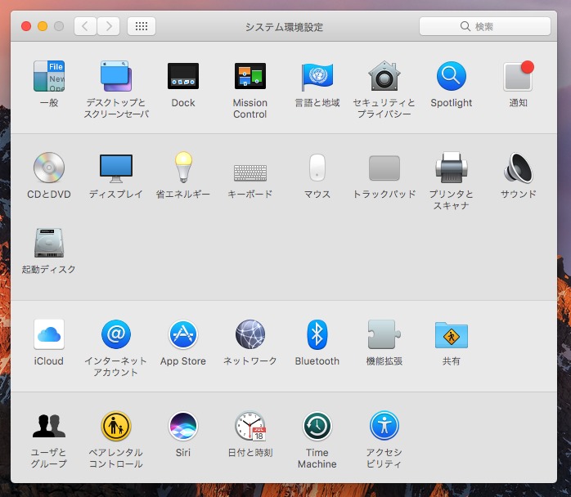Open Mission Control preferences

(x=250, y=76)
